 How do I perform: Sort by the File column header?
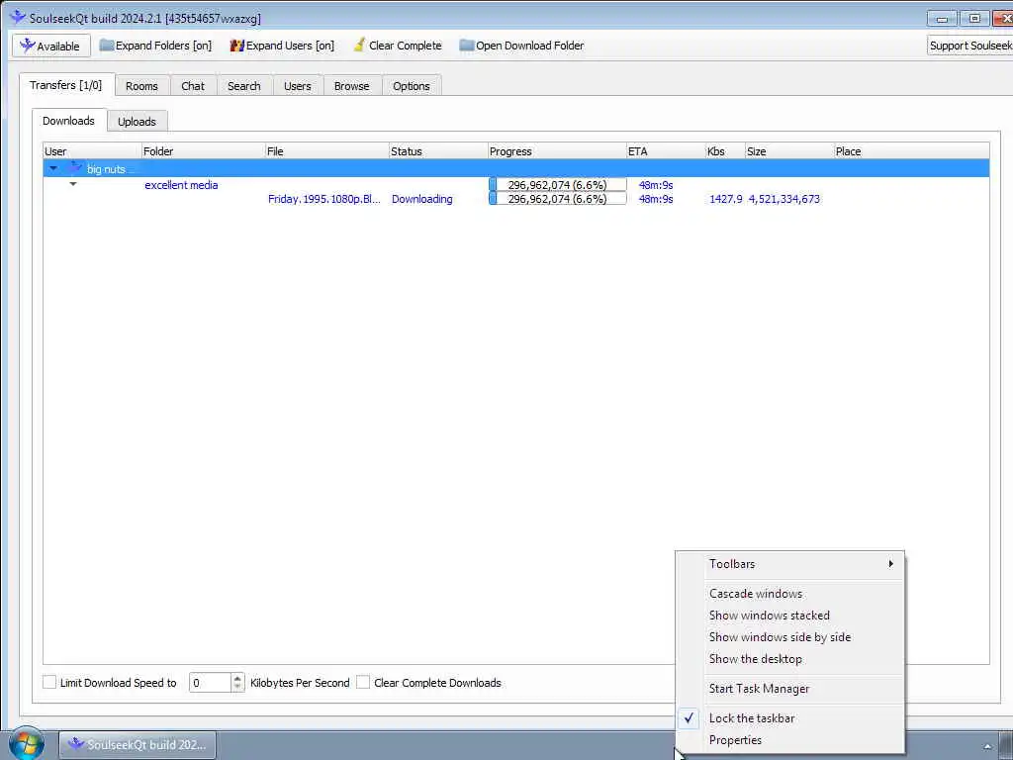(x=326, y=151)
